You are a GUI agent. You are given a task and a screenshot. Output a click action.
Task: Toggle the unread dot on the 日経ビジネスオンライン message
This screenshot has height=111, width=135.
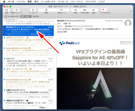[x=4, y=90]
